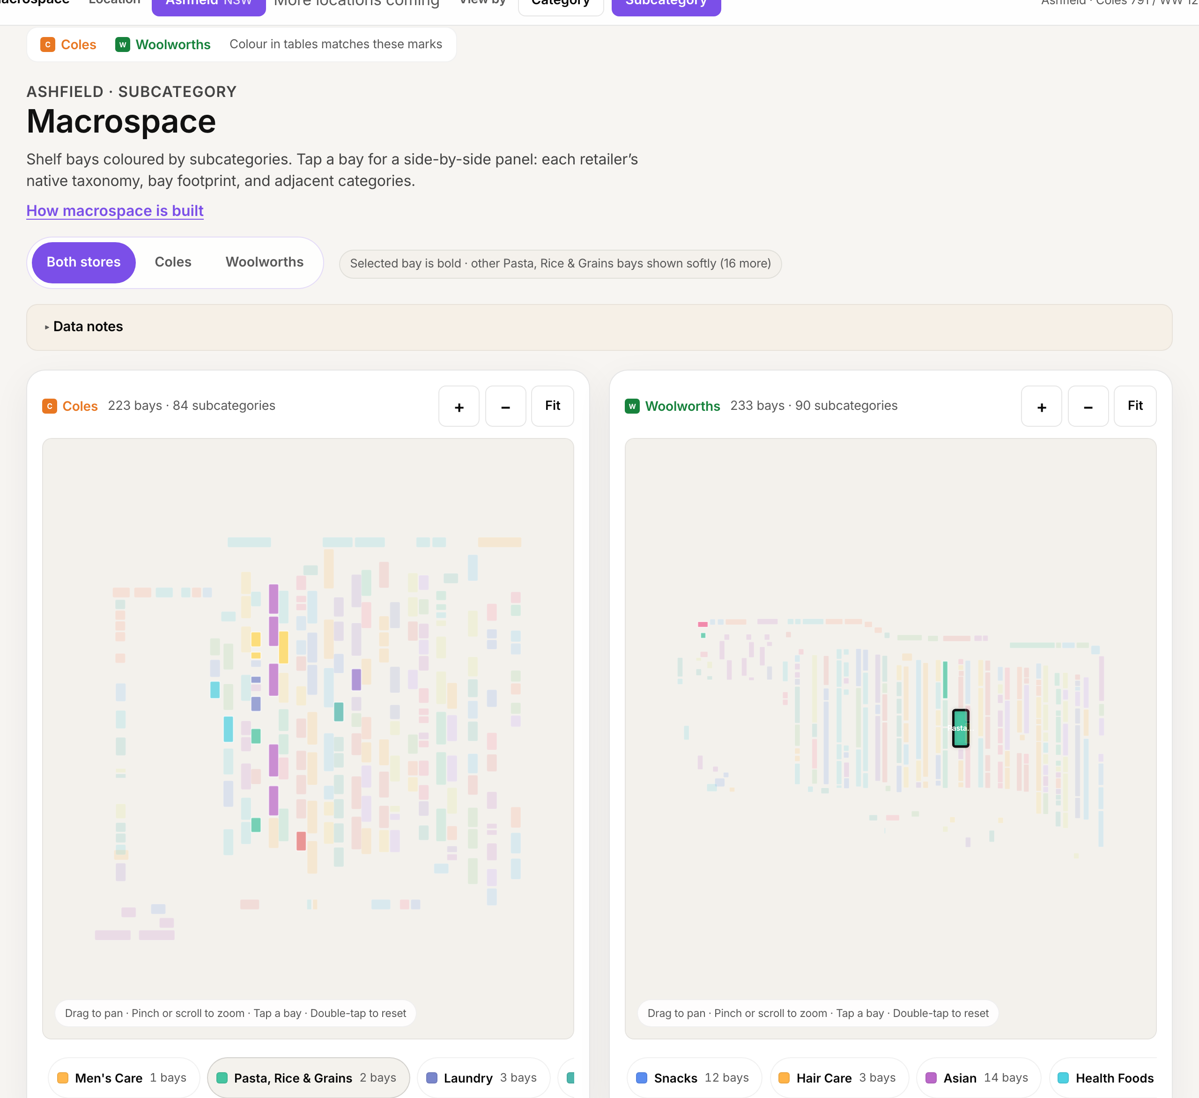The image size is (1199, 1098).
Task: Select the Men's Care legend chip
Action: pyautogui.click(x=124, y=1078)
